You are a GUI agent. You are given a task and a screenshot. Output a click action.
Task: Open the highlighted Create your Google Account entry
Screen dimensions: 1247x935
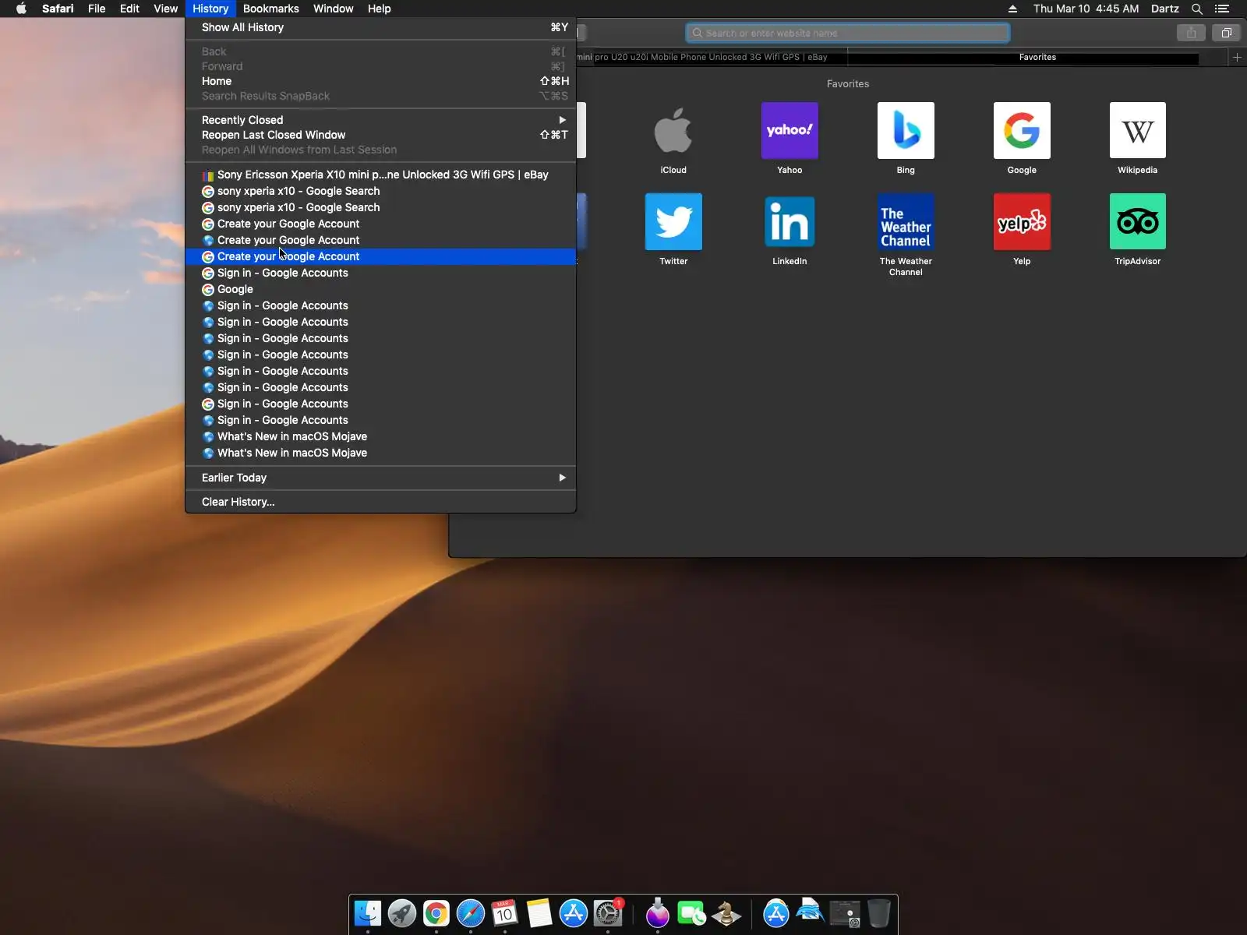coord(380,256)
